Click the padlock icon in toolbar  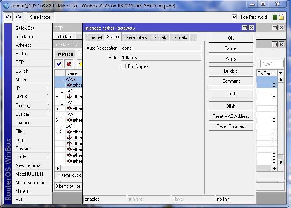tap(281, 17)
